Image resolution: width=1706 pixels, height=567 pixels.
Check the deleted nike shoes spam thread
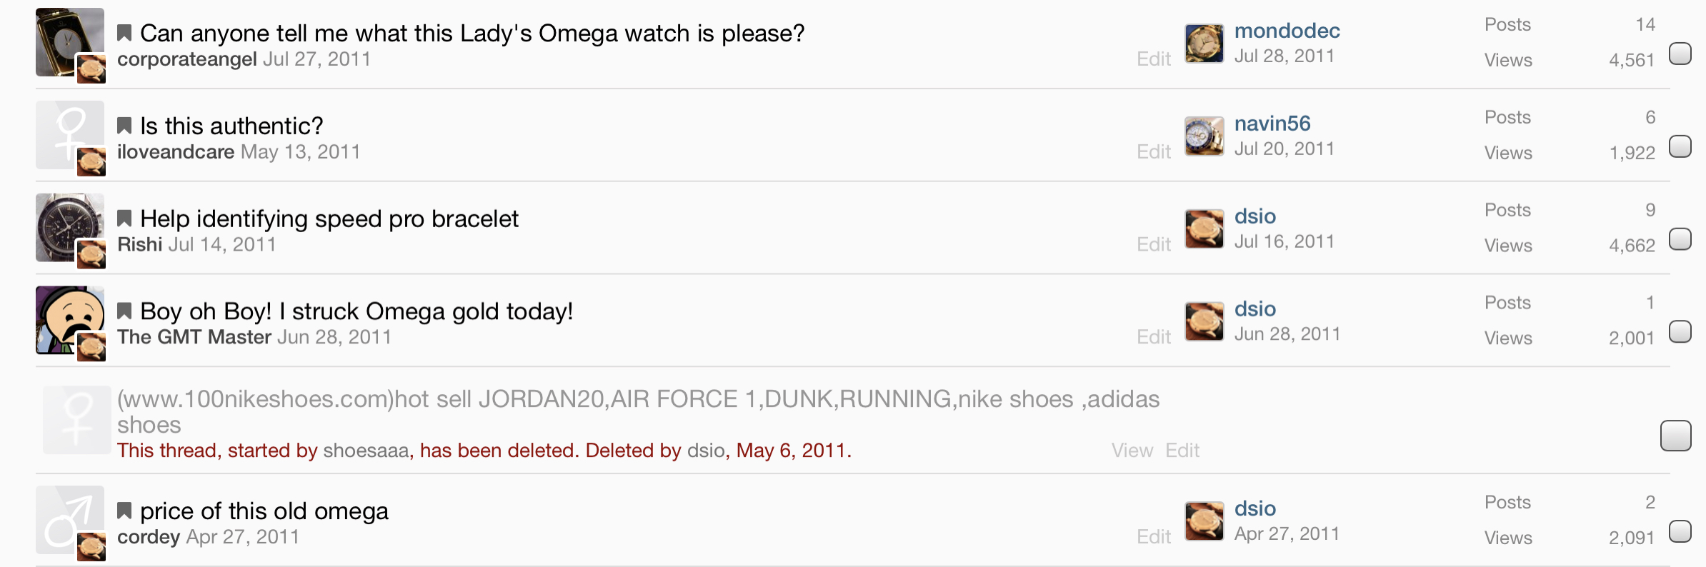point(1675,436)
